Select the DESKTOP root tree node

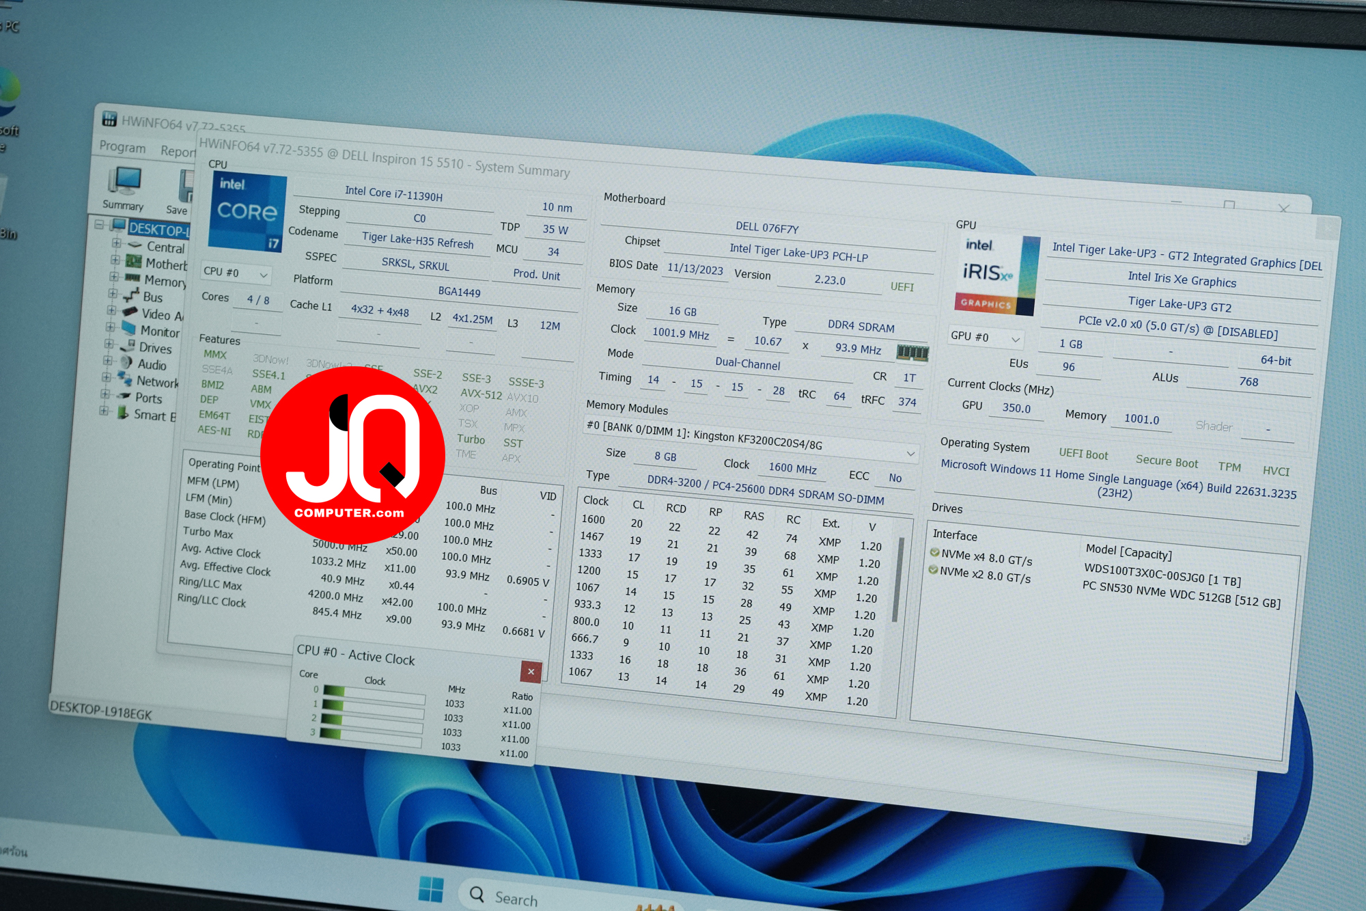point(158,229)
